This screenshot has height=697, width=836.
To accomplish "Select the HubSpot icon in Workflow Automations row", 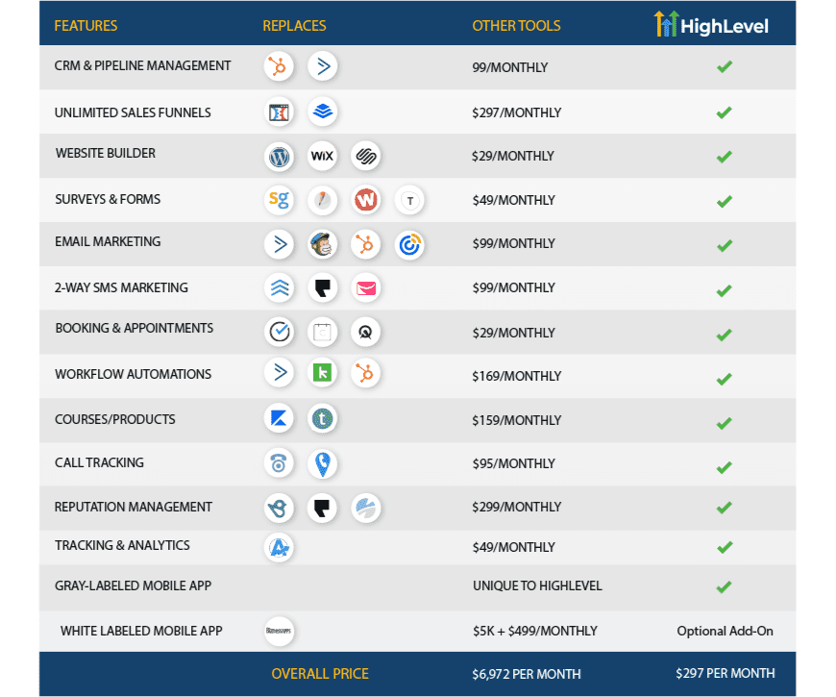I will 366,373.
